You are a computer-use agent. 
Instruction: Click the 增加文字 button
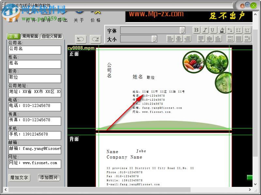click(x=19, y=178)
